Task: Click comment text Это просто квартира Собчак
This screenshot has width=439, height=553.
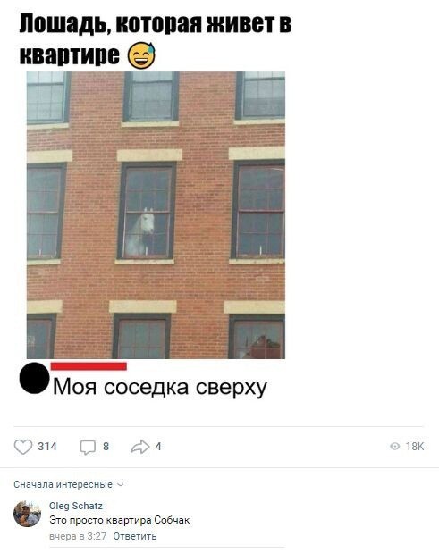Action: coord(119,520)
